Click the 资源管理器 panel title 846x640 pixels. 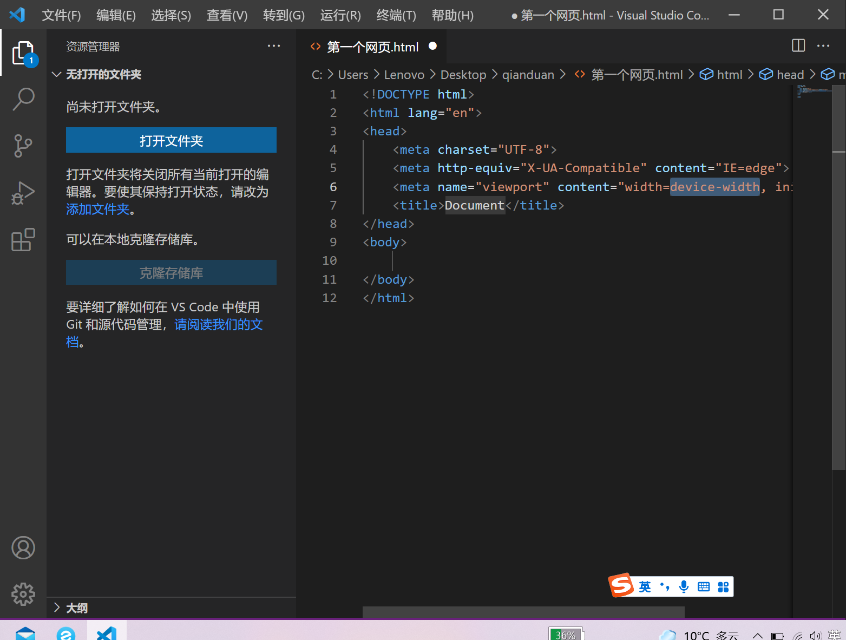(x=93, y=47)
